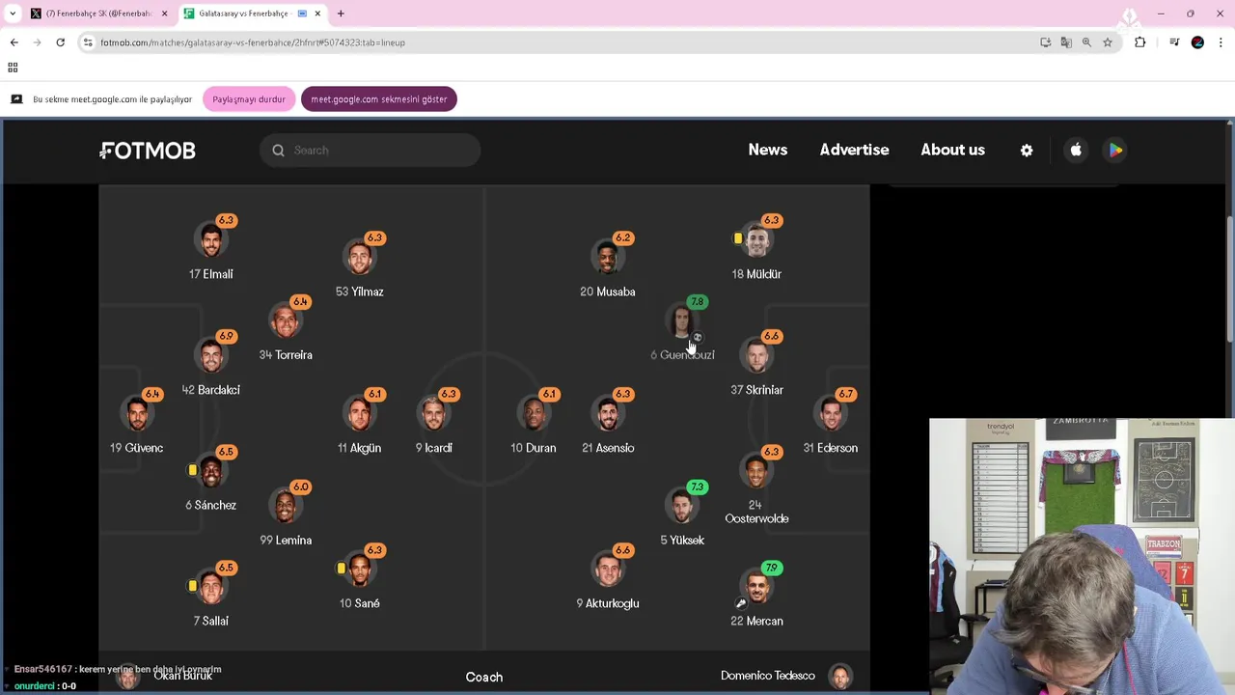Open the new tab plus button

[x=341, y=14]
